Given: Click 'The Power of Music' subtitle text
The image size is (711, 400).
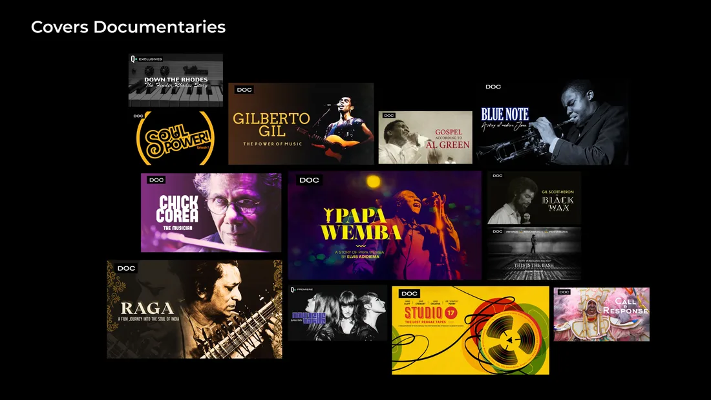Looking at the screenshot, I should click(273, 143).
